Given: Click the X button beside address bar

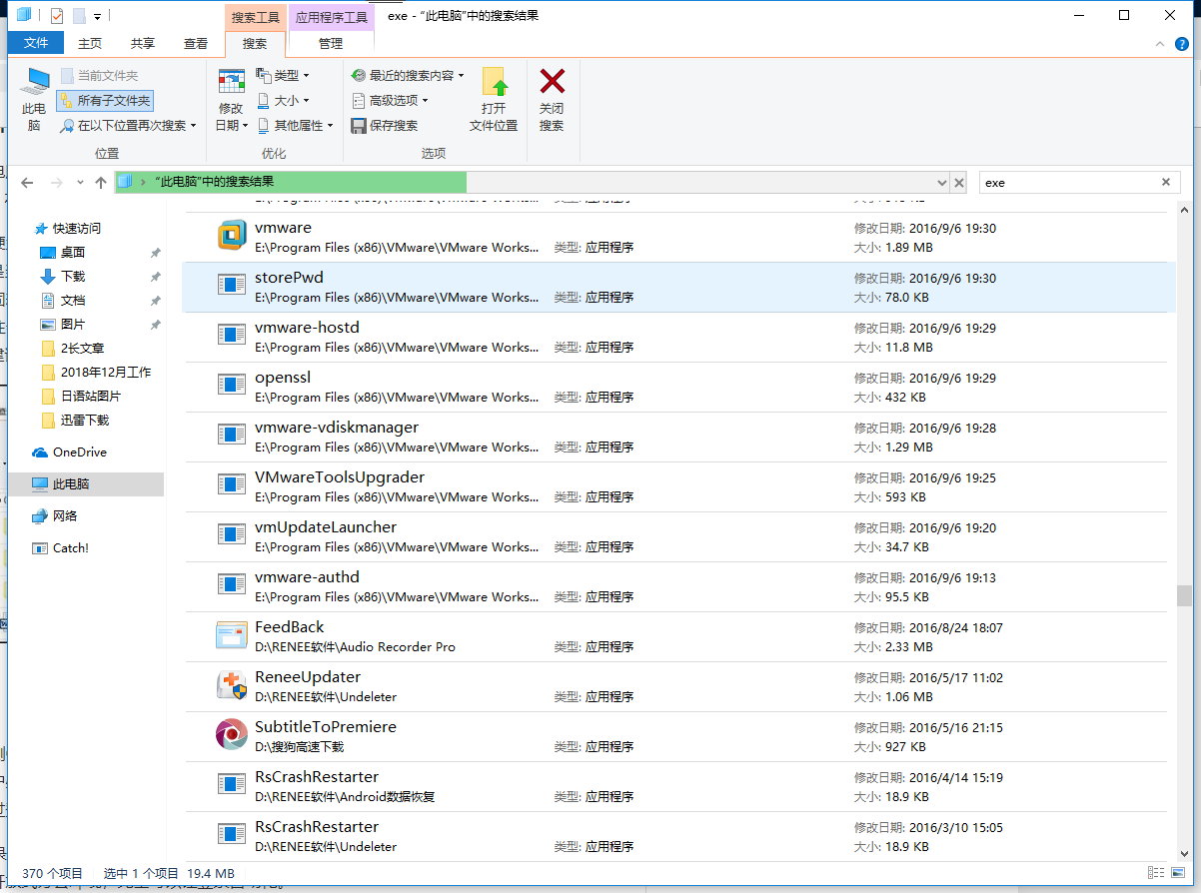Looking at the screenshot, I should (x=959, y=183).
